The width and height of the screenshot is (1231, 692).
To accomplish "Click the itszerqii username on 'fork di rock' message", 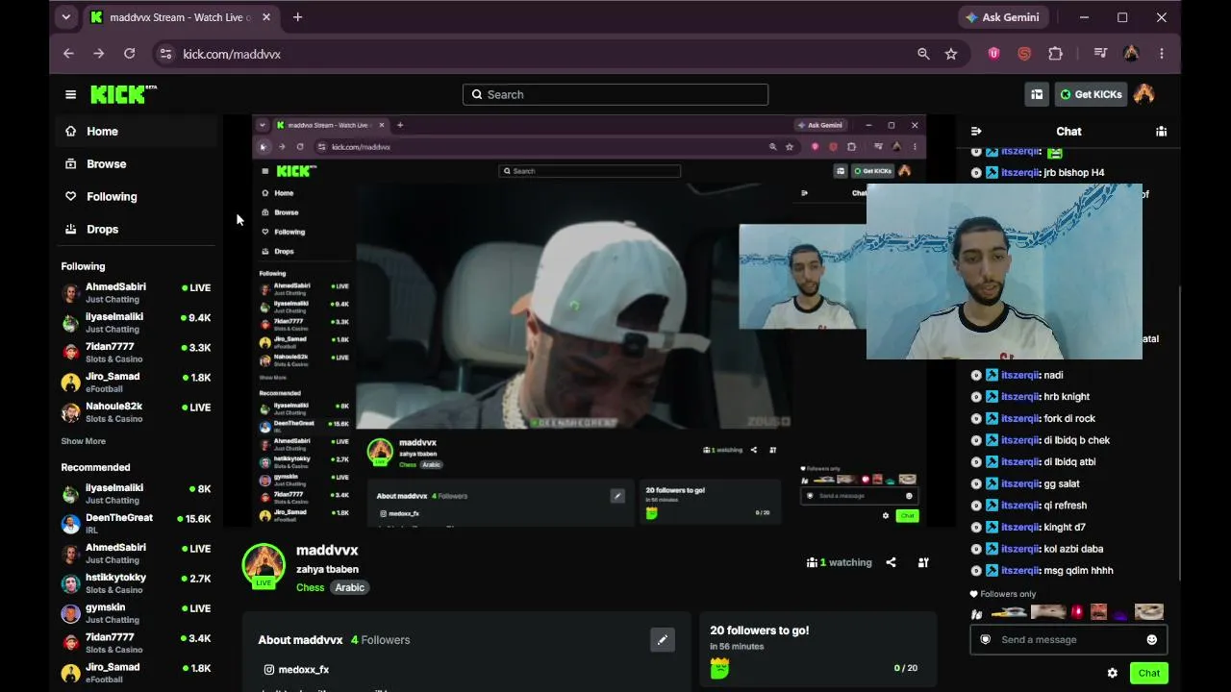I will pyautogui.click(x=1019, y=418).
